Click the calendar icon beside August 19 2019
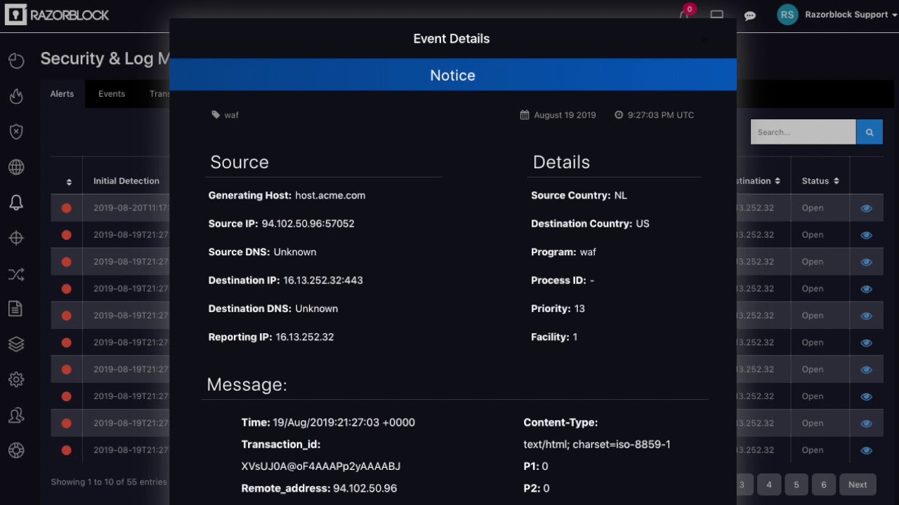899x505 pixels. tap(525, 114)
